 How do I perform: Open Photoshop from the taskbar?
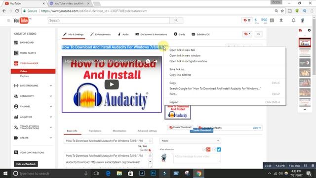click(153, 174)
